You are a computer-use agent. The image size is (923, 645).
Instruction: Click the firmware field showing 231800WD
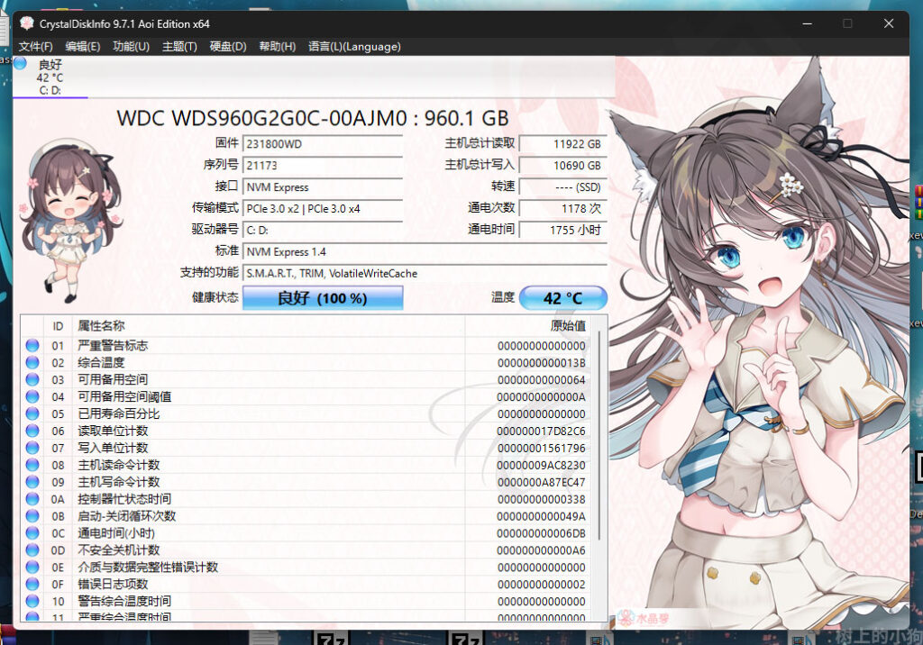pos(323,144)
